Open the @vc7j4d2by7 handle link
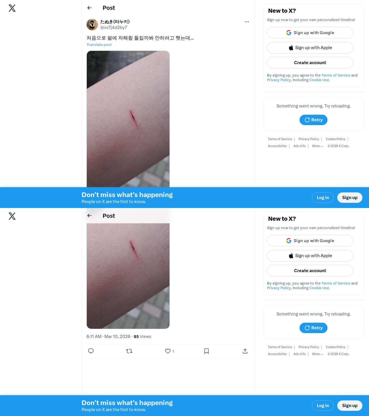369x416 pixels. click(114, 27)
